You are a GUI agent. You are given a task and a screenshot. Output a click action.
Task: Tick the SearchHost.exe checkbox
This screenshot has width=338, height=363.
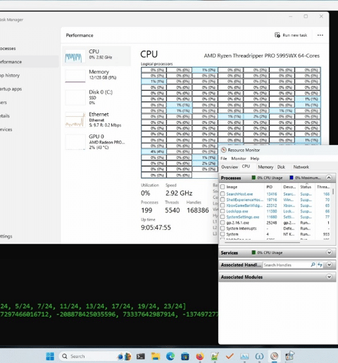tap(223, 194)
